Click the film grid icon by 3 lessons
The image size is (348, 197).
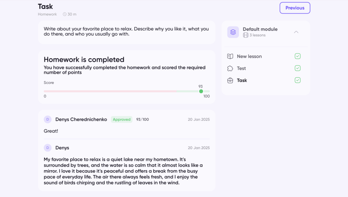pos(245,35)
